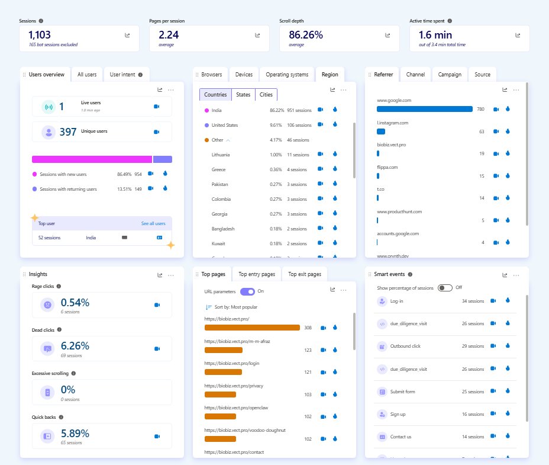This screenshot has height=465, width=549.
Task: Click the Top pages list scrollbar
Action: [x=354, y=331]
